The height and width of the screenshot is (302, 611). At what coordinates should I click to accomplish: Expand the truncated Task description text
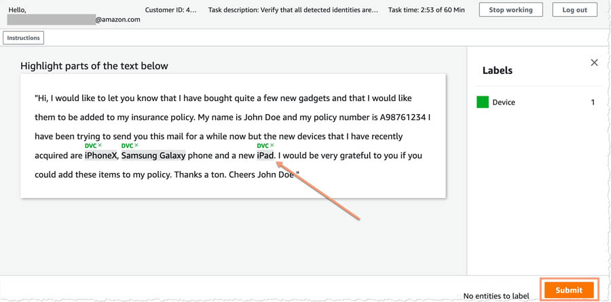click(293, 10)
